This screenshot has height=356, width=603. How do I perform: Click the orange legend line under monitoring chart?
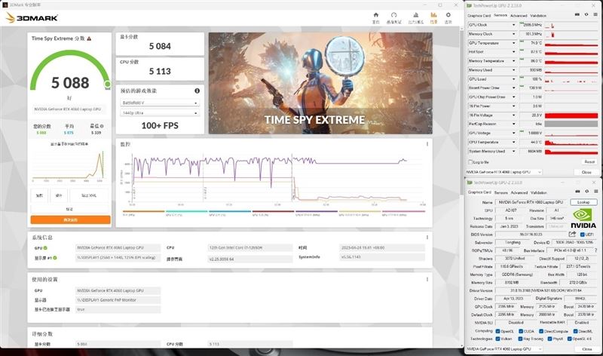(143, 211)
